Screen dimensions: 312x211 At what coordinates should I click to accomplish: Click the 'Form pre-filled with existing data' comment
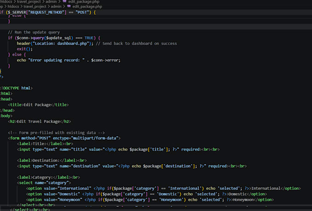pyautogui.click(x=56, y=133)
